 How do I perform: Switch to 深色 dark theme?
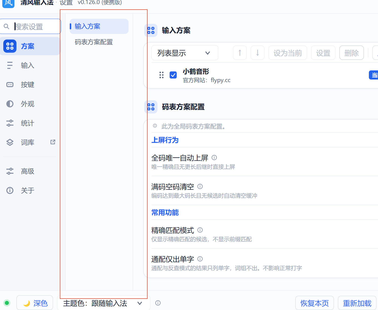(35, 303)
